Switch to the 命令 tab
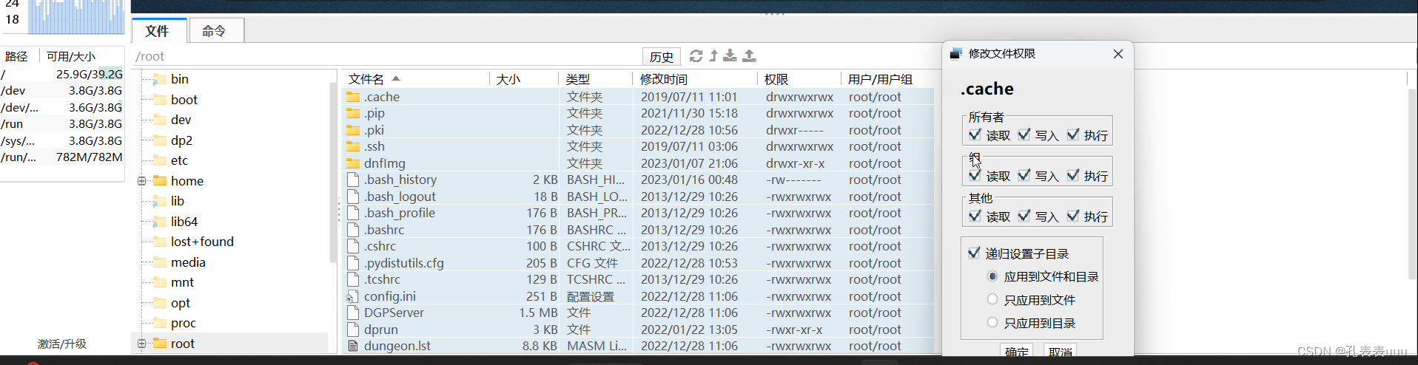Image resolution: width=1418 pixels, height=365 pixels. [215, 31]
